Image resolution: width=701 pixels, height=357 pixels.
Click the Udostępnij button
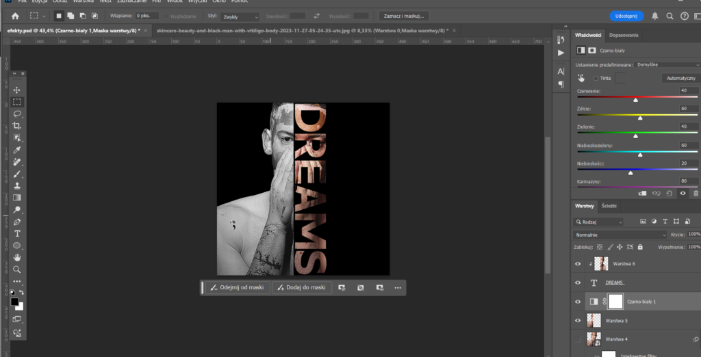626,16
